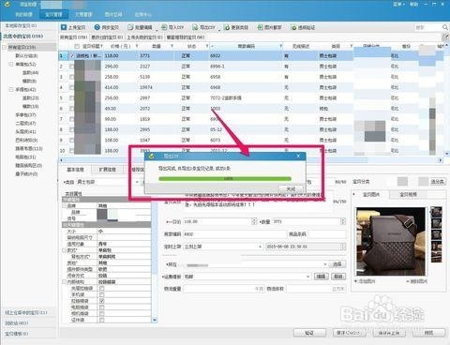Viewport: 450px width, 345px height.
Task: Click the upload item (上传宝贝) toolbar icon
Action: [64, 27]
